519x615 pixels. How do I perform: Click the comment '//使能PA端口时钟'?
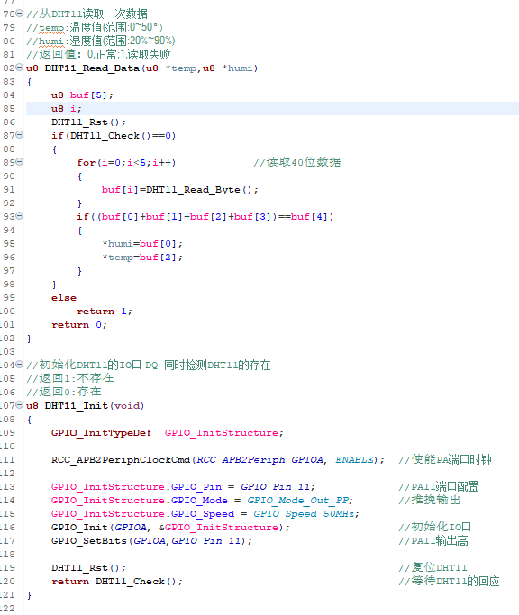(x=445, y=459)
